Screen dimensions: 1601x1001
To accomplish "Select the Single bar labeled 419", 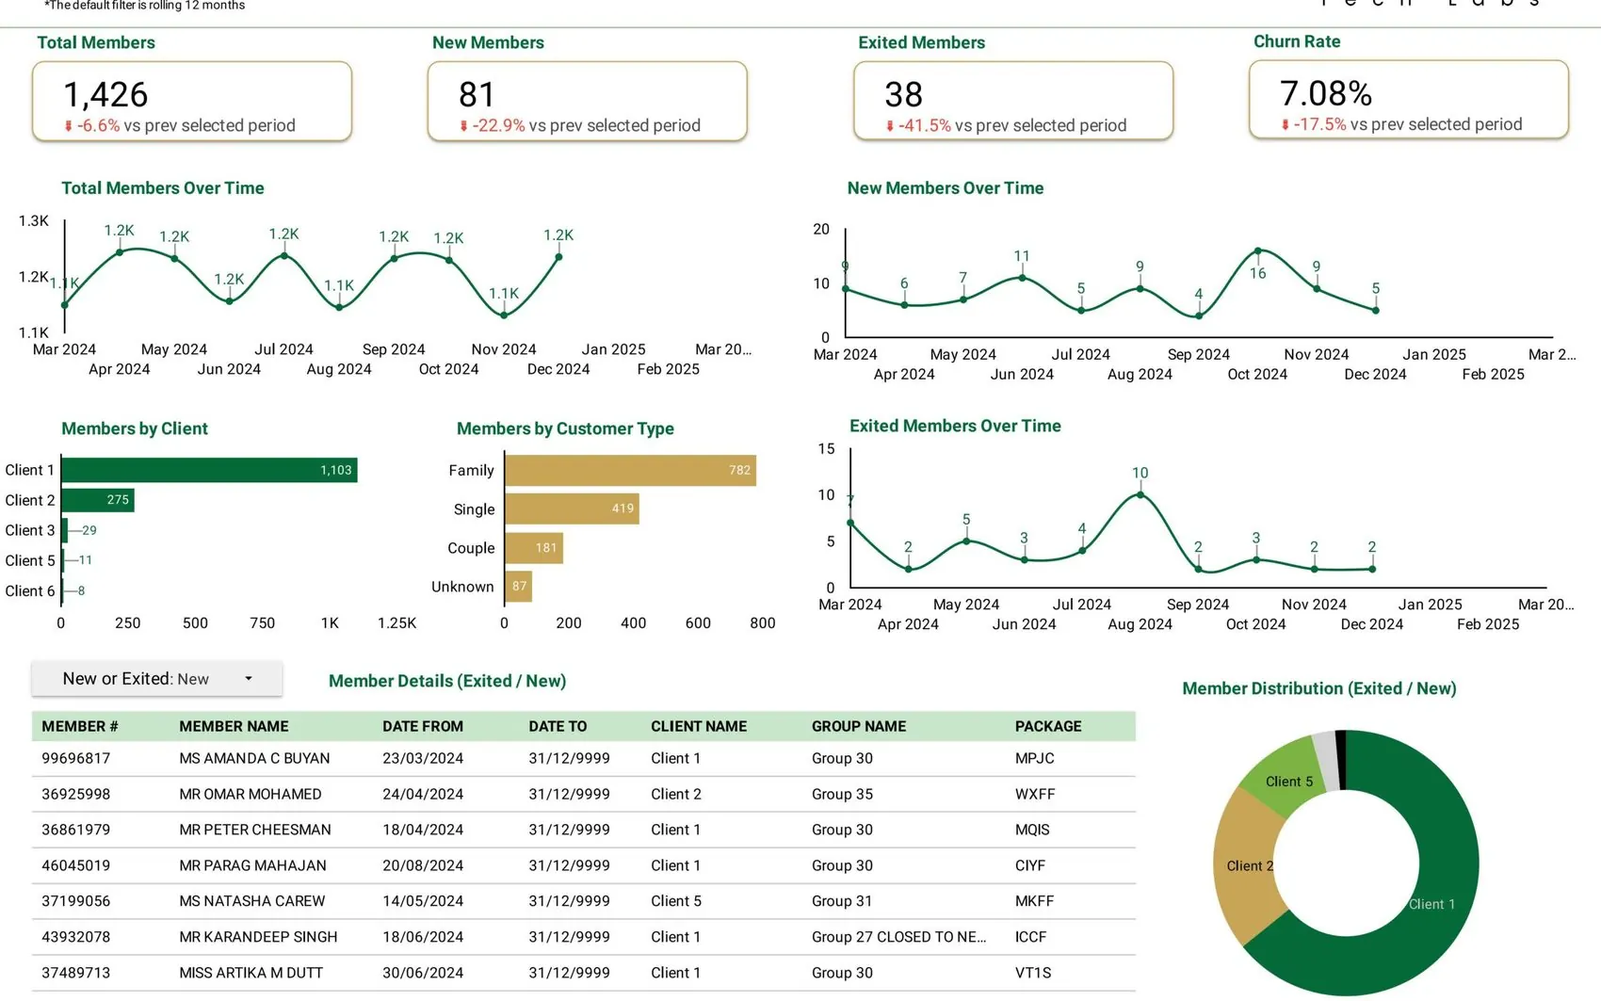I will point(572,509).
